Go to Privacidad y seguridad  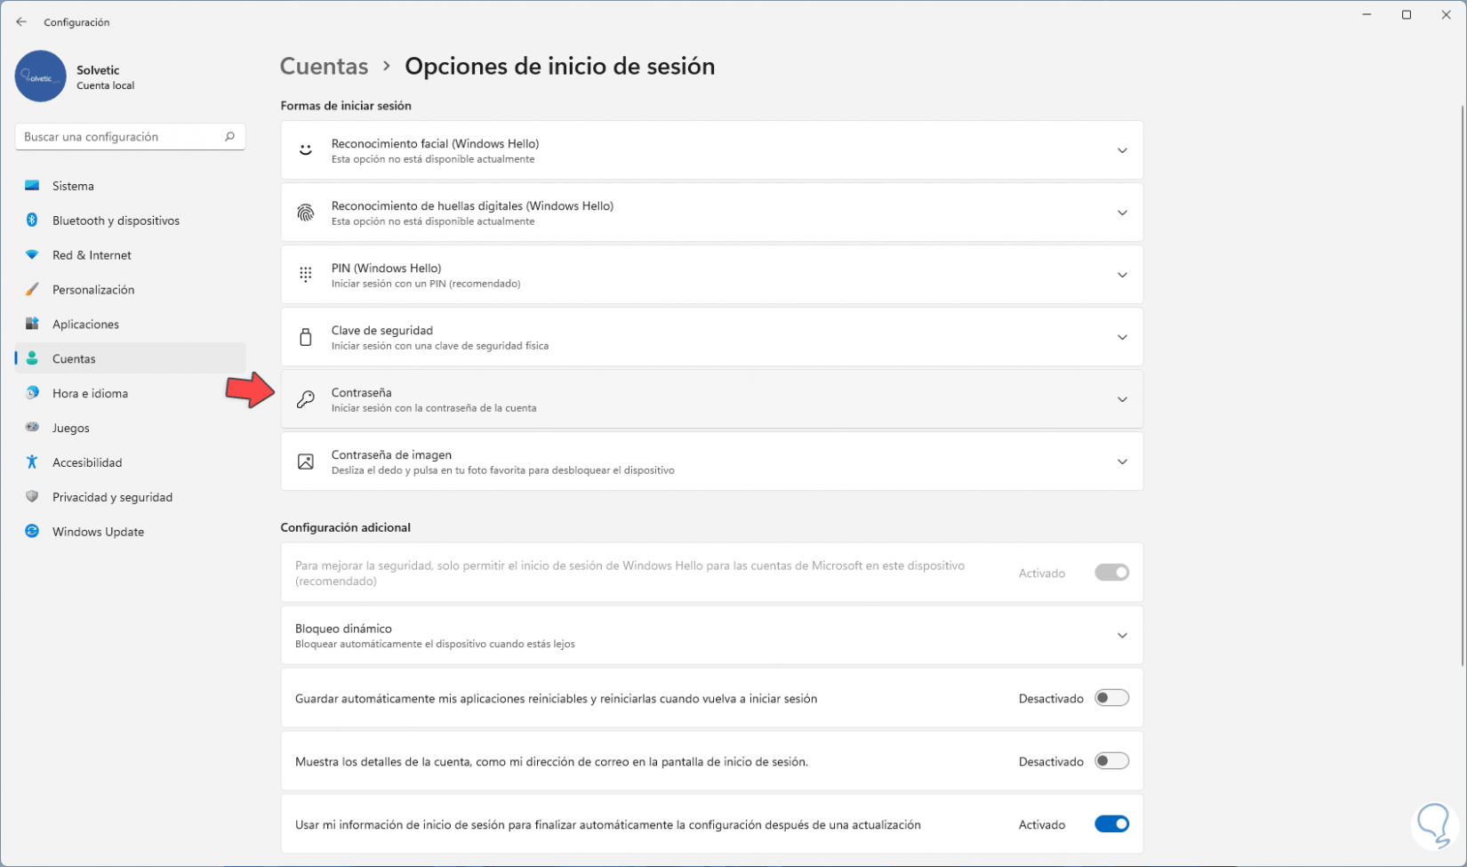pos(131,497)
